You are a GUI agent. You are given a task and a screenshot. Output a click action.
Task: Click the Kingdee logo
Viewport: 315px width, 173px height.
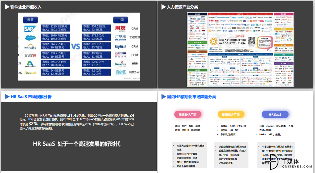pyautogui.click(x=121, y=46)
